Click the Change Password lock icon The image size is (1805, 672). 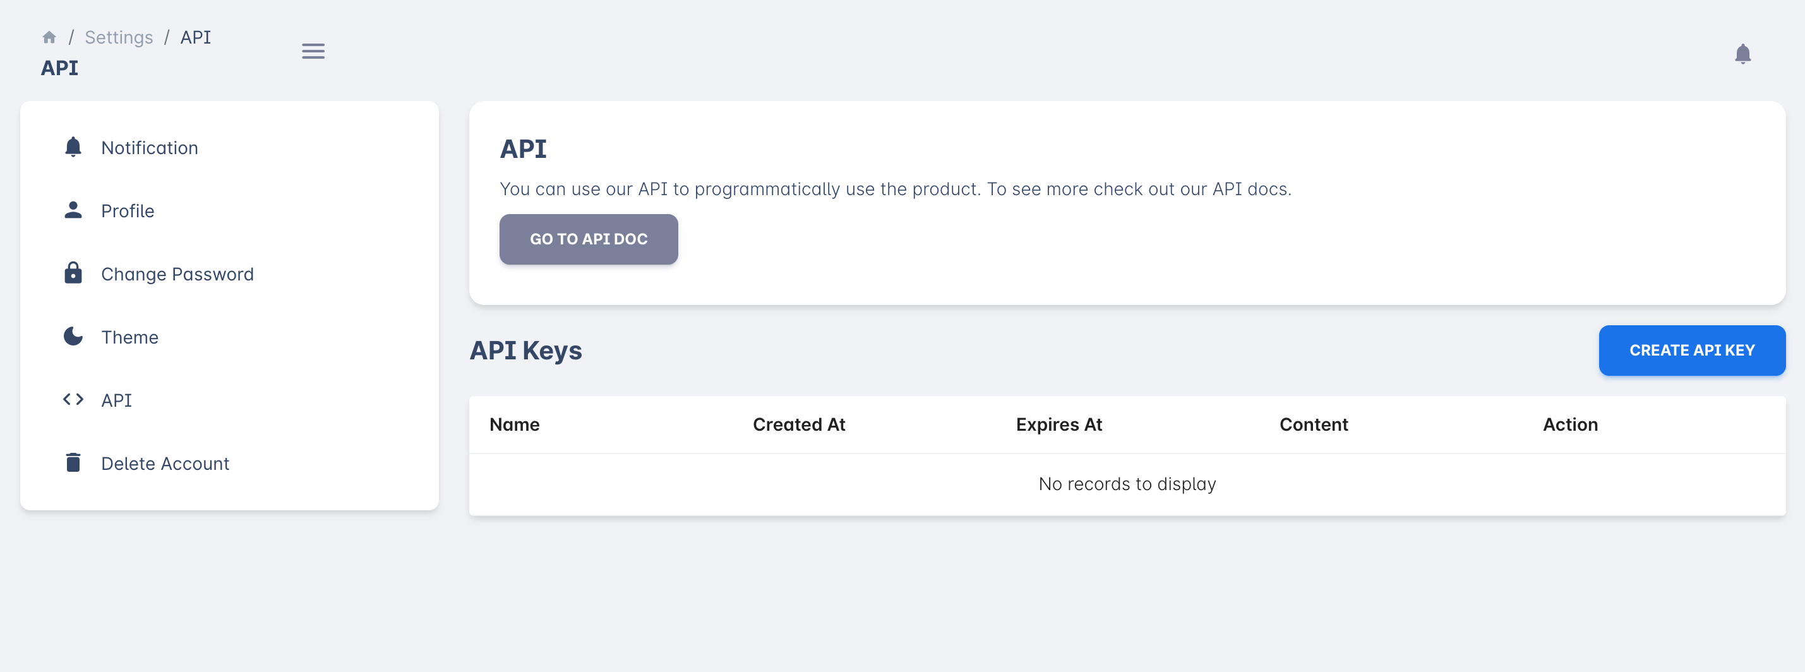point(73,273)
